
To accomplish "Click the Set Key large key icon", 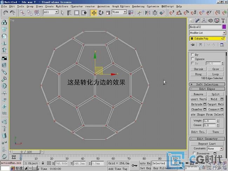I will [x=134, y=165].
